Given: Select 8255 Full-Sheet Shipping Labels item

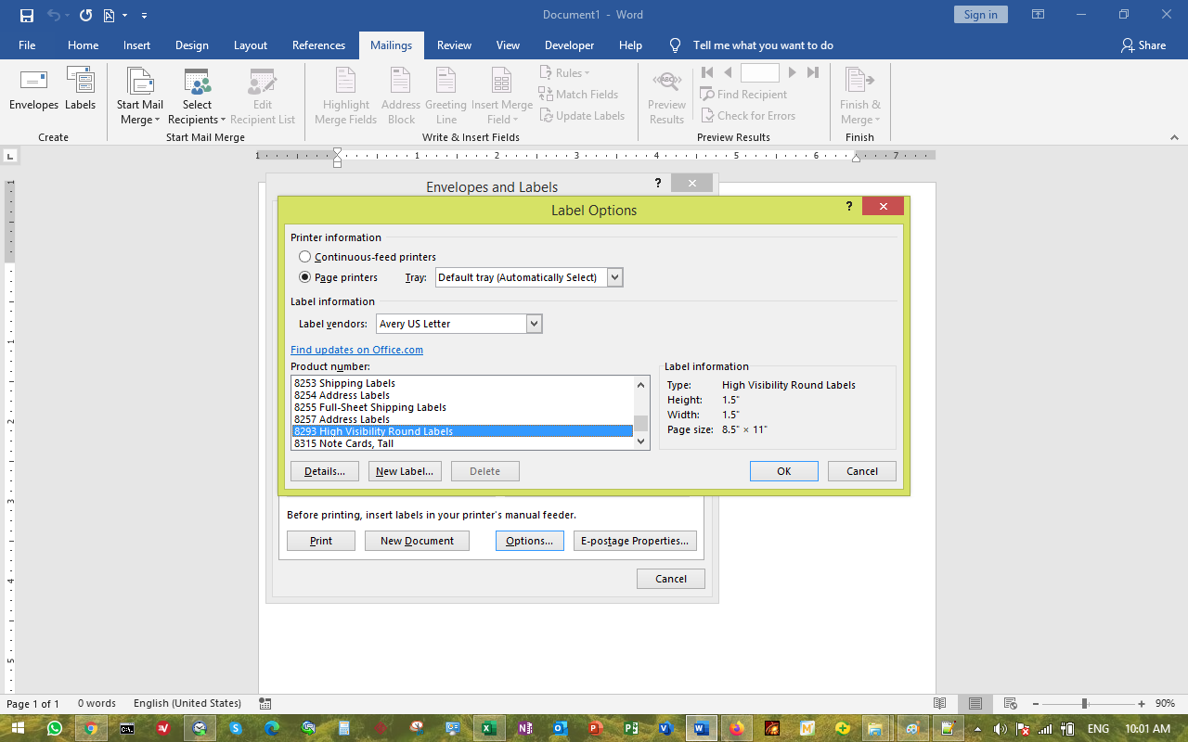Looking at the screenshot, I should tap(462, 407).
